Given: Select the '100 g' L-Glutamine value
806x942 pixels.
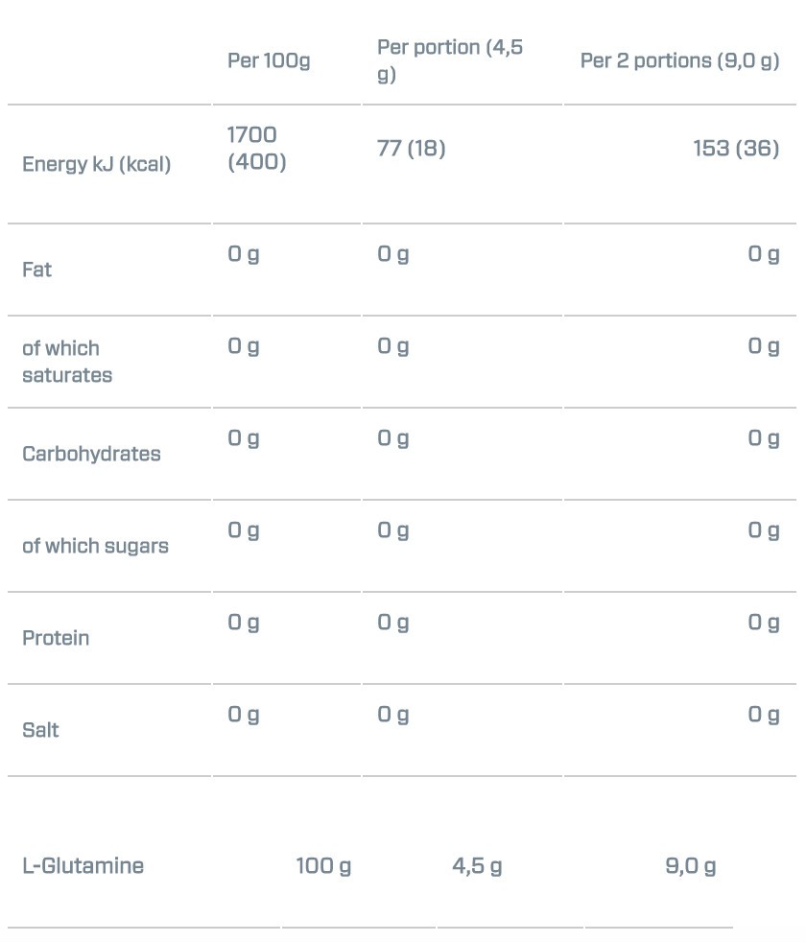Looking at the screenshot, I should [323, 866].
